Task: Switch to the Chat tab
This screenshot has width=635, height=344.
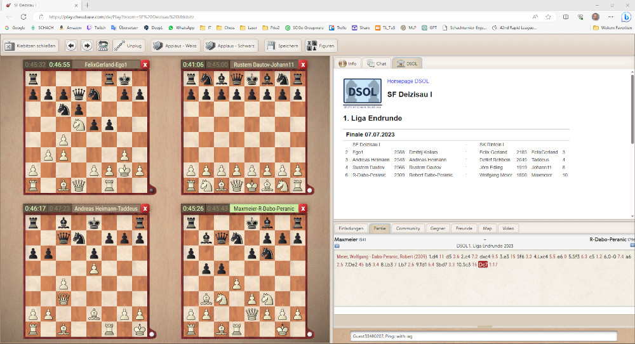Action: pos(377,63)
